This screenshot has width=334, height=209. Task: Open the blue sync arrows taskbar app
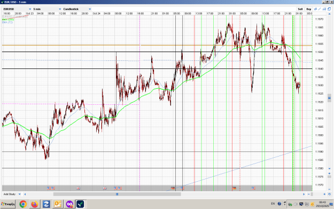point(46,204)
